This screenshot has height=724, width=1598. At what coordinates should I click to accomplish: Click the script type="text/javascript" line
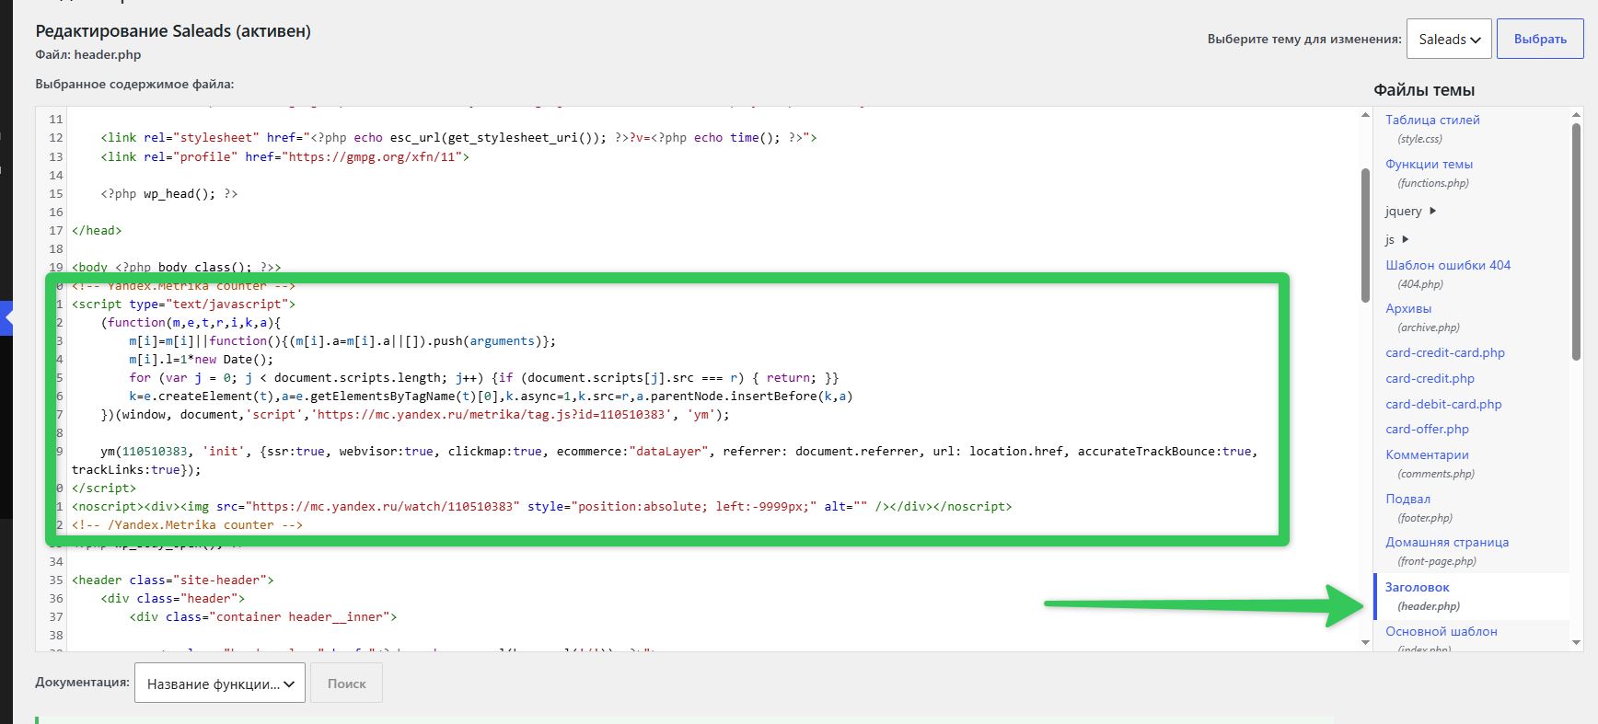184,304
